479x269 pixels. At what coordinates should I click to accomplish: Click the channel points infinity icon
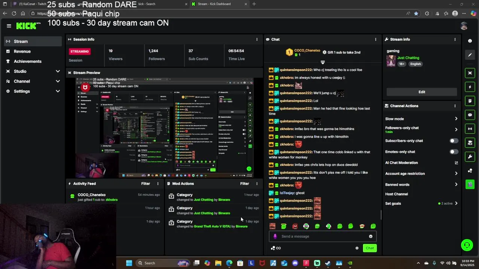pos(276,248)
